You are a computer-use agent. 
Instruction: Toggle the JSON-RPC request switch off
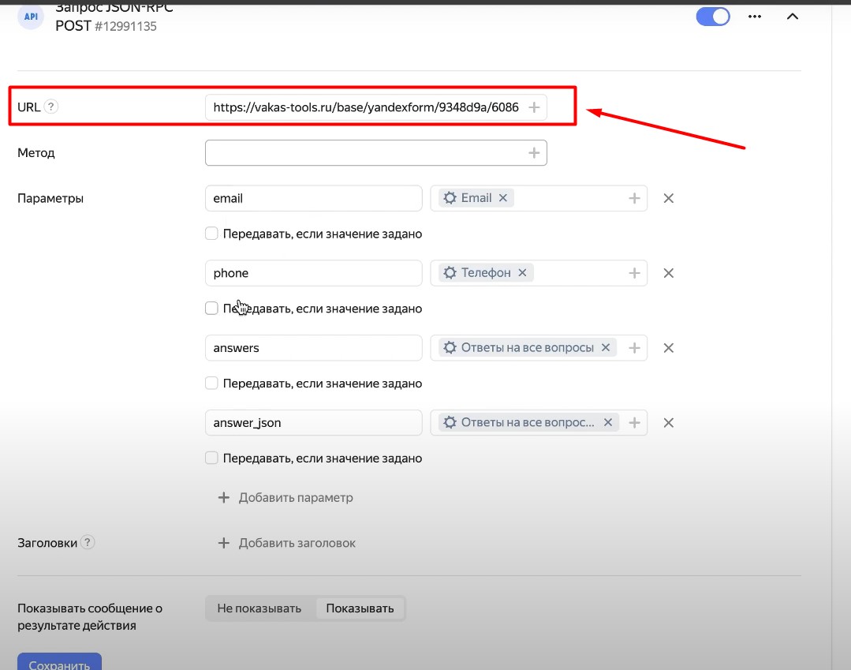pos(713,16)
